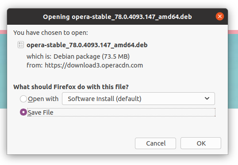238x165 pixels.
Task: Click the Debian package (73.5 MB) description
Action: click(92, 56)
